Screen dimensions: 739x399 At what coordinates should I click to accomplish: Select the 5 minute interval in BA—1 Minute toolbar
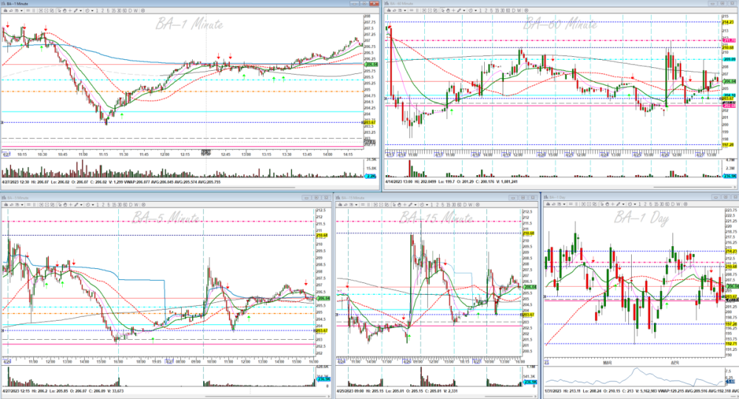tap(108, 10)
